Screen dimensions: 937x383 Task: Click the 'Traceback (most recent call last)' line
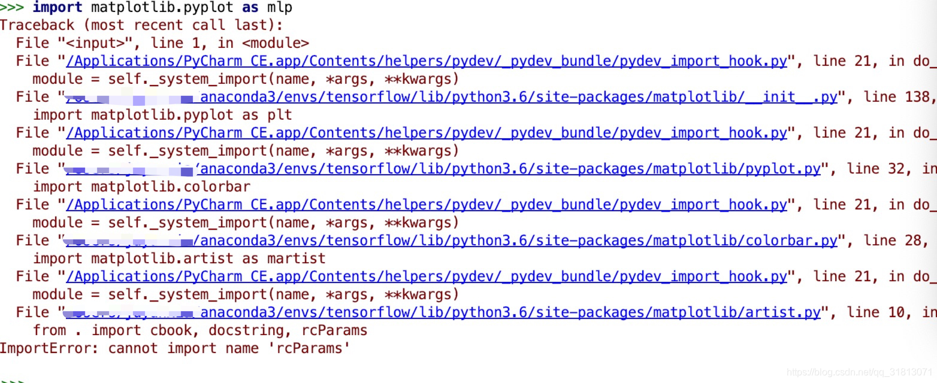coord(141,25)
